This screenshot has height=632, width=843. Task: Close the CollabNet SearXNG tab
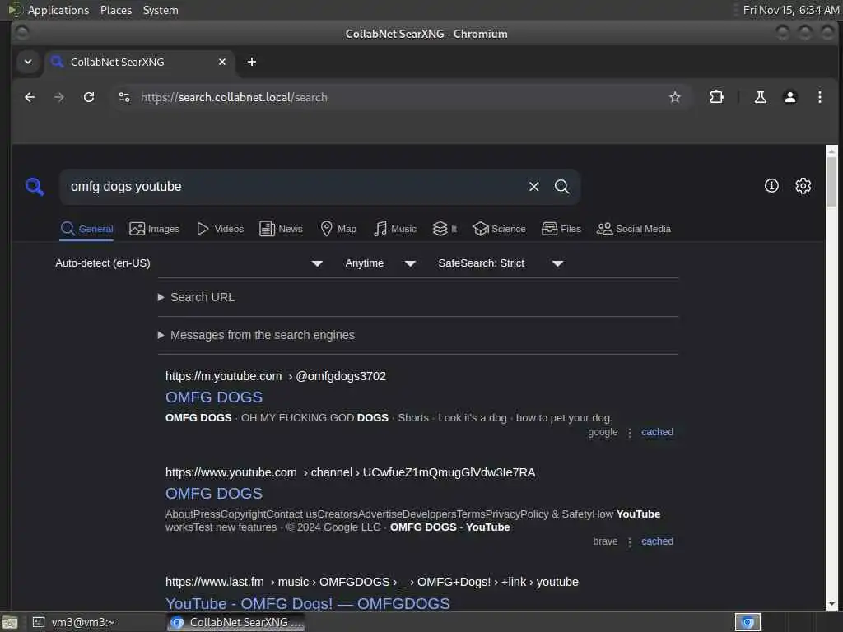point(222,62)
